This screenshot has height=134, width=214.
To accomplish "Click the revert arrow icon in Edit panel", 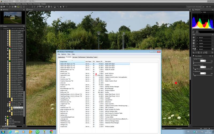I will point(212,53).
